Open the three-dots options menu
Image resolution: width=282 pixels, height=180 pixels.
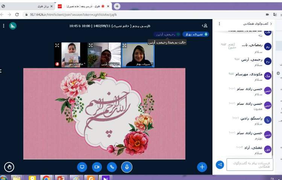click(3, 25)
